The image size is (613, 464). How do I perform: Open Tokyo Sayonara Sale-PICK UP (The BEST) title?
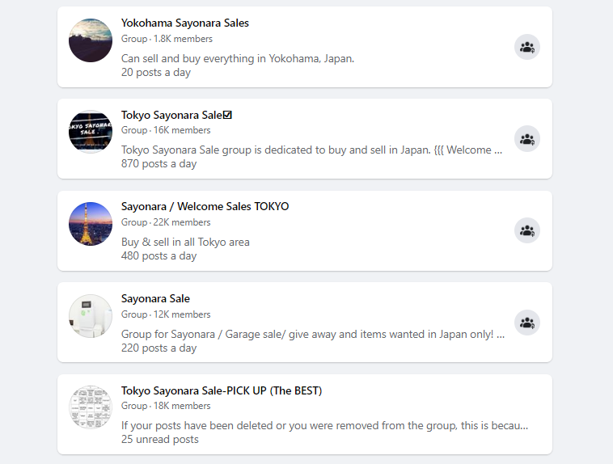tap(222, 390)
